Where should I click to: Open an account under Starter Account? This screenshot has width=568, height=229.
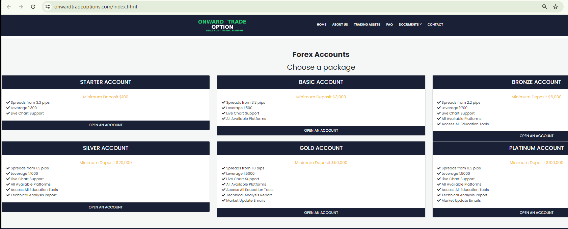click(106, 125)
